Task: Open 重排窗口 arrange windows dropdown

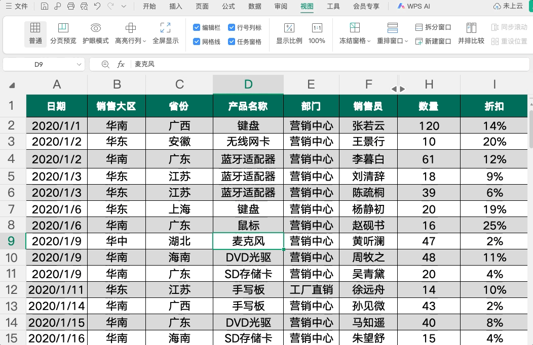Action: pos(393,33)
